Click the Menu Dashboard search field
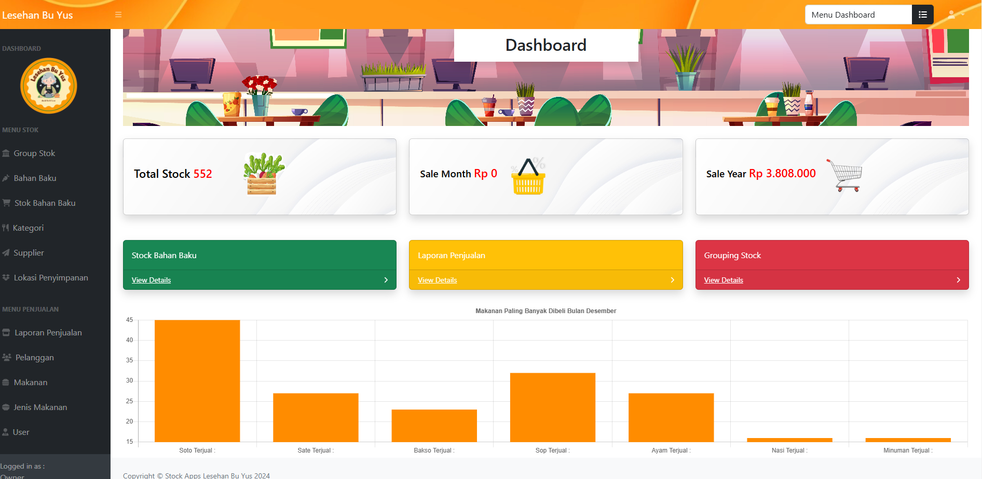Viewport: 982px width, 479px height. 858,15
